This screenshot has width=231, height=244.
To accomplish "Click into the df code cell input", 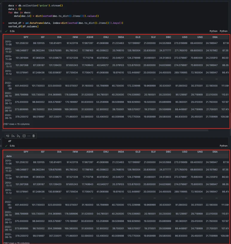I will pos(90,141).
